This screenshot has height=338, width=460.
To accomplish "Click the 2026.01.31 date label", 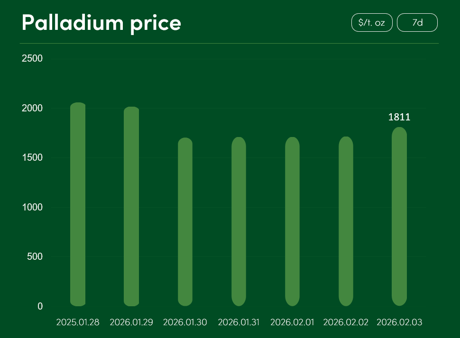I will click(x=239, y=322).
